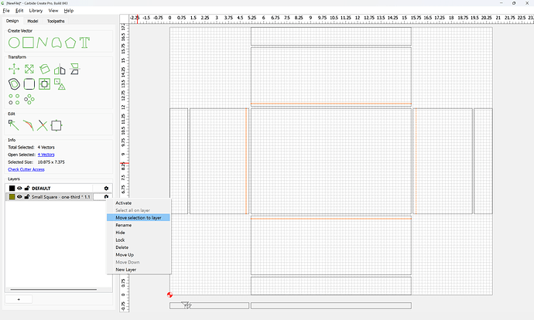534x320 pixels.
Task: Open the Linear Array tool
Action: 14,99
